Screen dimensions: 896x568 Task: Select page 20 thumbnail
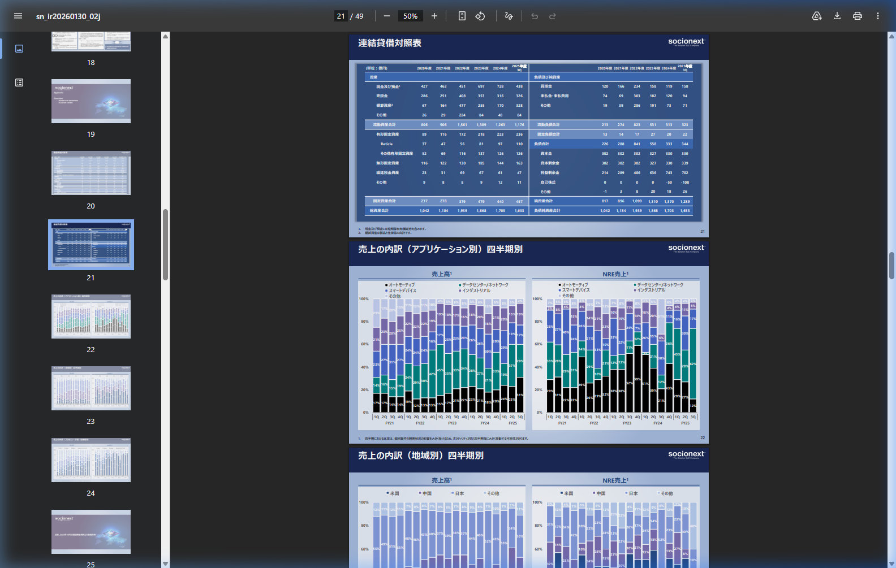pos(91,173)
